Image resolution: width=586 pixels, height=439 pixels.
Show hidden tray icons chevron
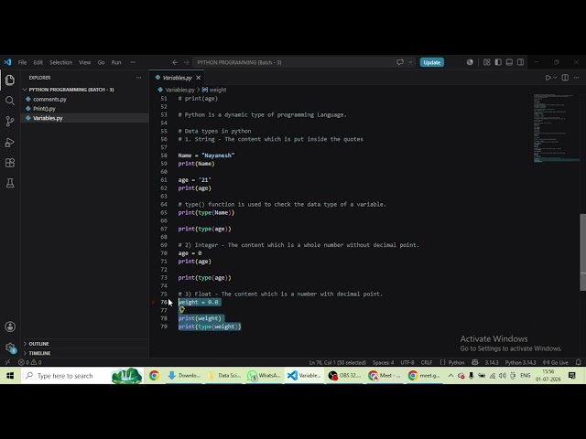coord(450,376)
